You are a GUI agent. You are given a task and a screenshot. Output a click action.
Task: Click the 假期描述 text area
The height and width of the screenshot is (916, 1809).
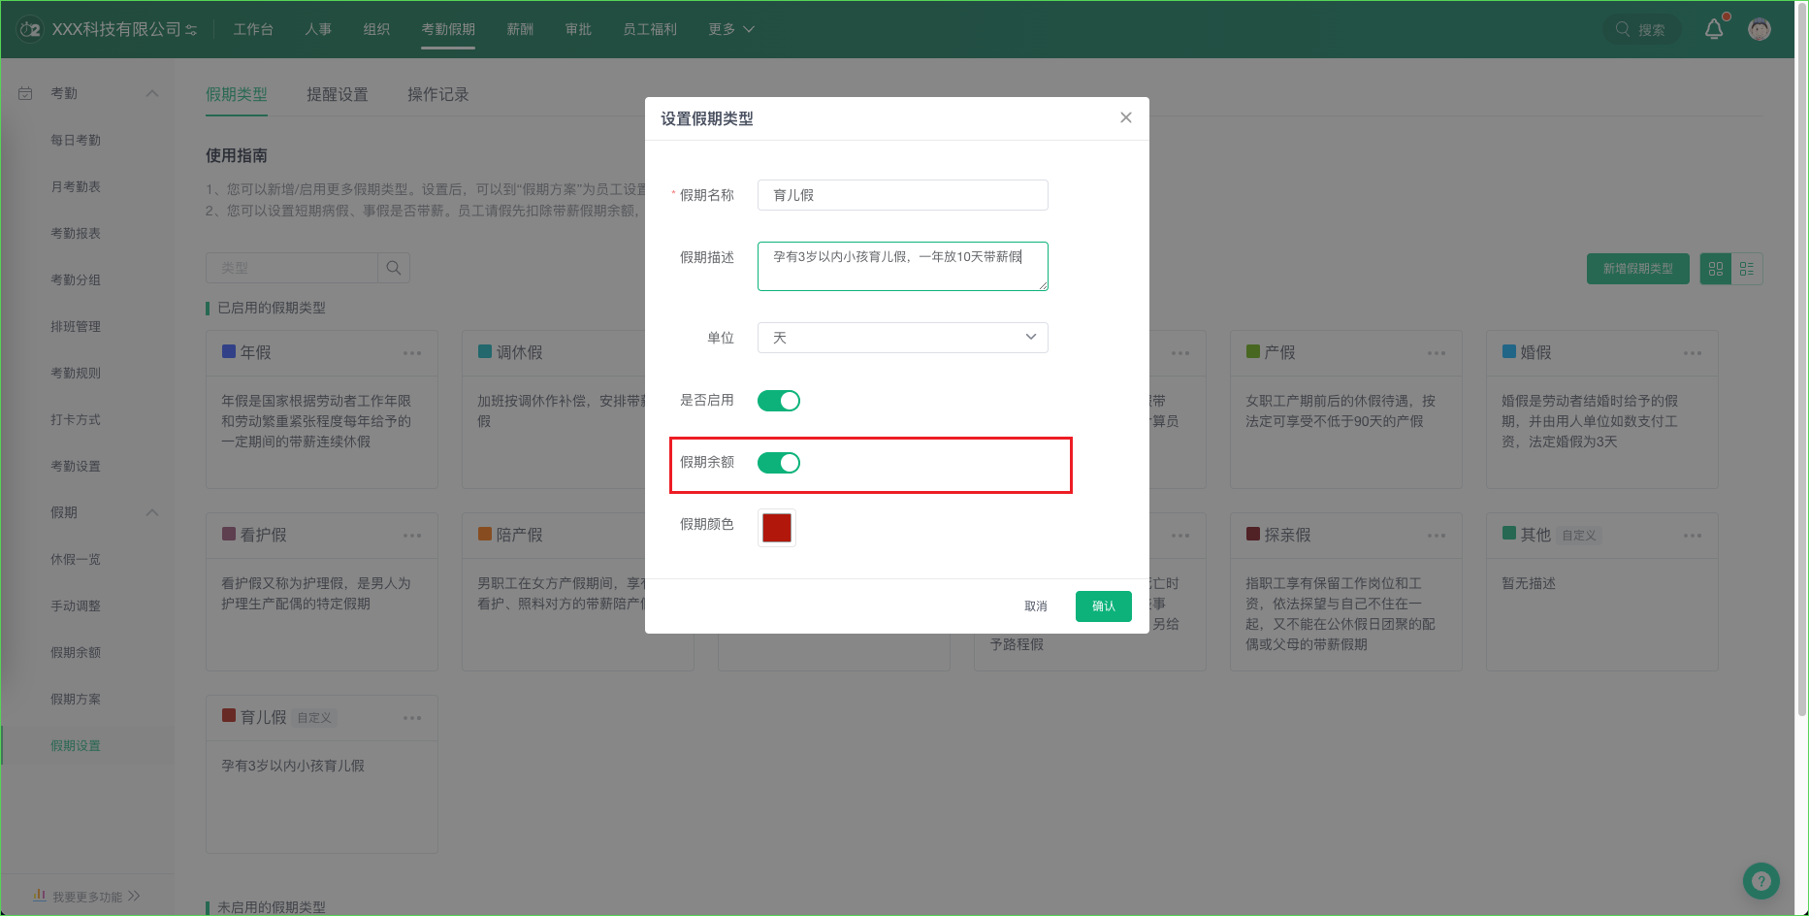coord(903,266)
